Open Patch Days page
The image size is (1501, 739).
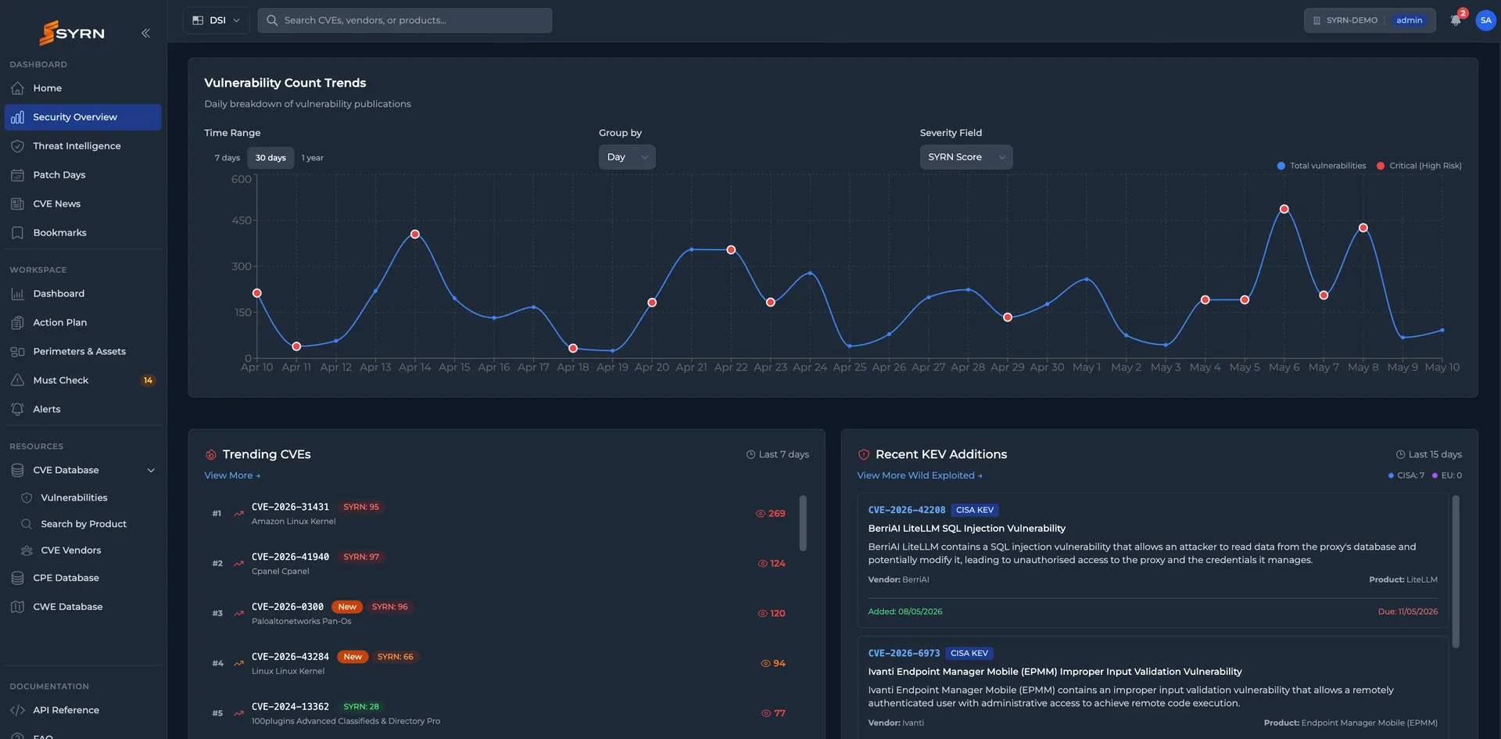tap(83, 175)
